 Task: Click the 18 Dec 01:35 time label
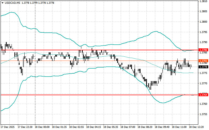click(59, 127)
